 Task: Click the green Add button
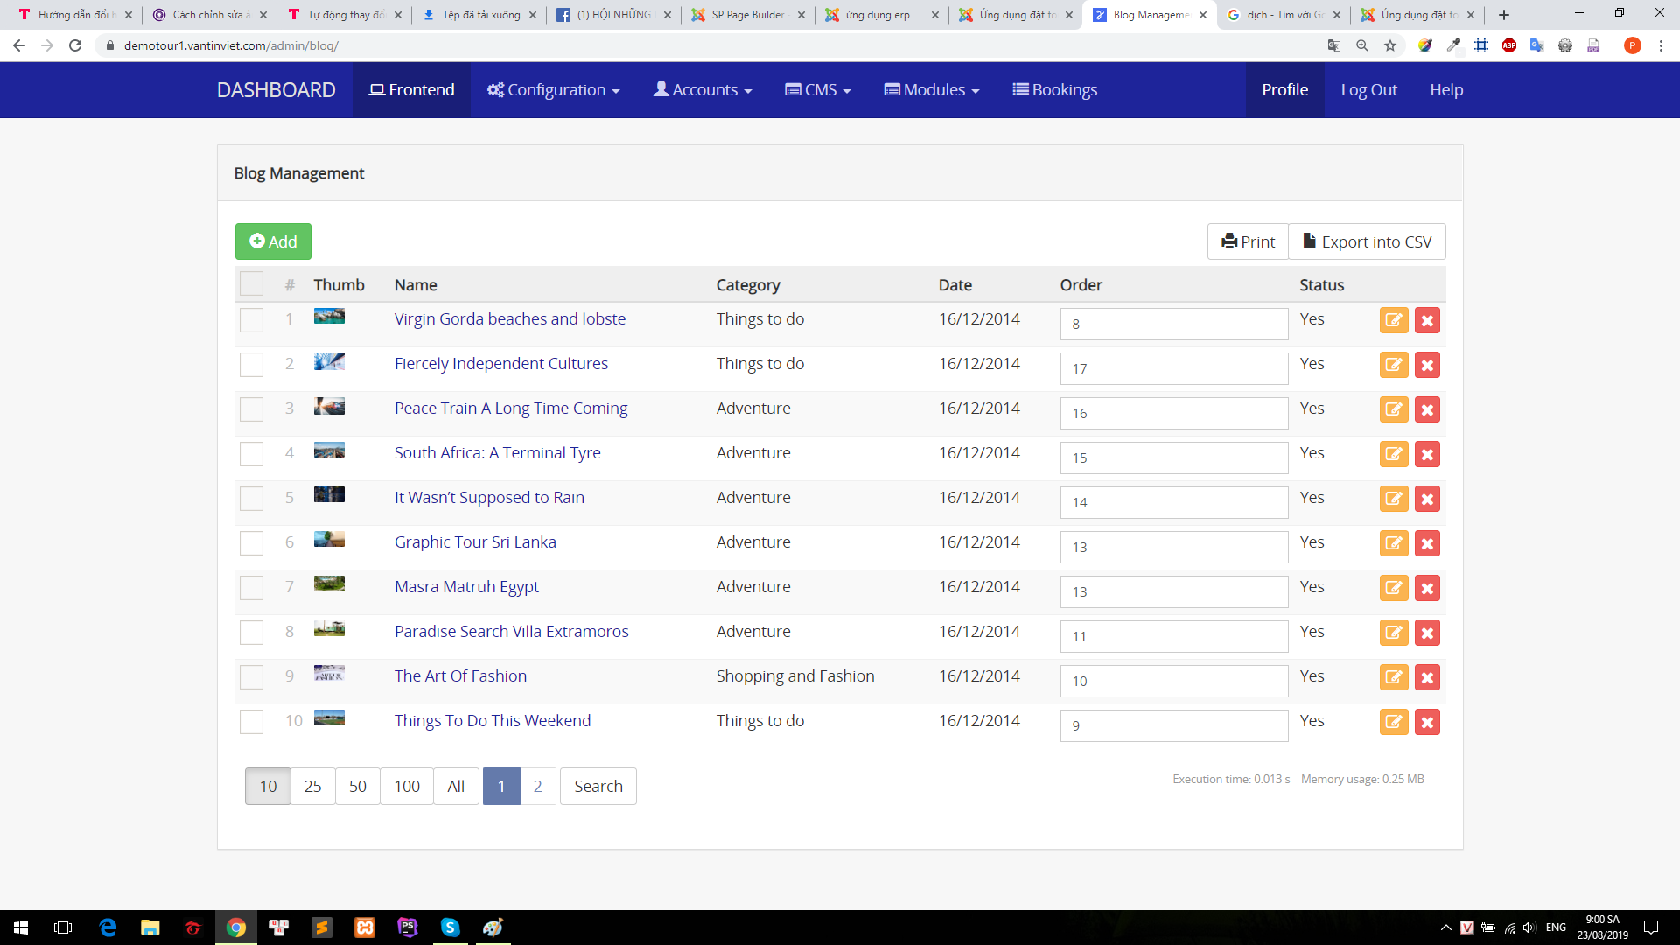click(x=273, y=241)
